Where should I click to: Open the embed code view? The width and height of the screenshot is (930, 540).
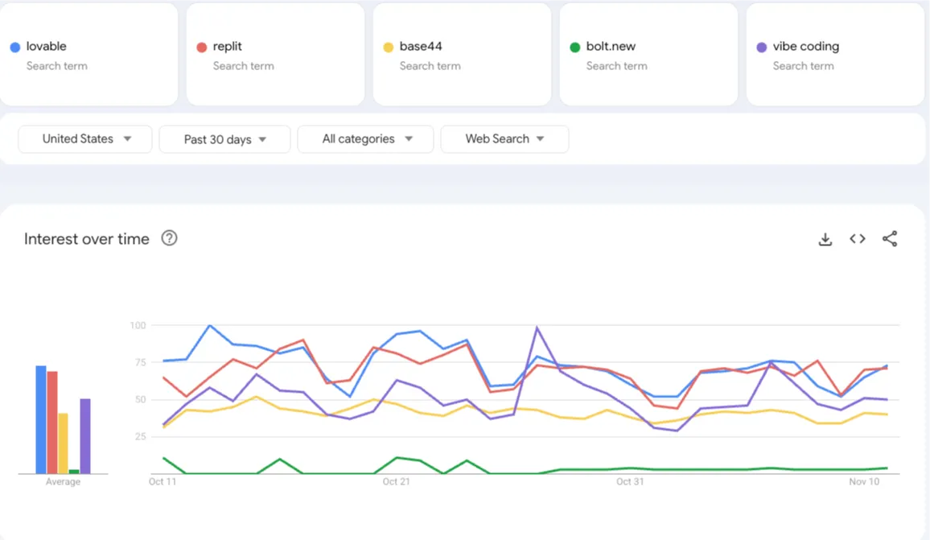click(x=857, y=238)
